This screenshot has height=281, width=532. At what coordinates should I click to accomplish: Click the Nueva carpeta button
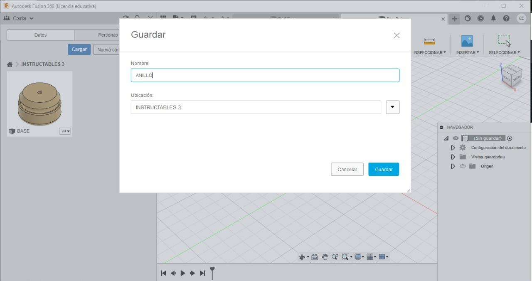tap(106, 49)
